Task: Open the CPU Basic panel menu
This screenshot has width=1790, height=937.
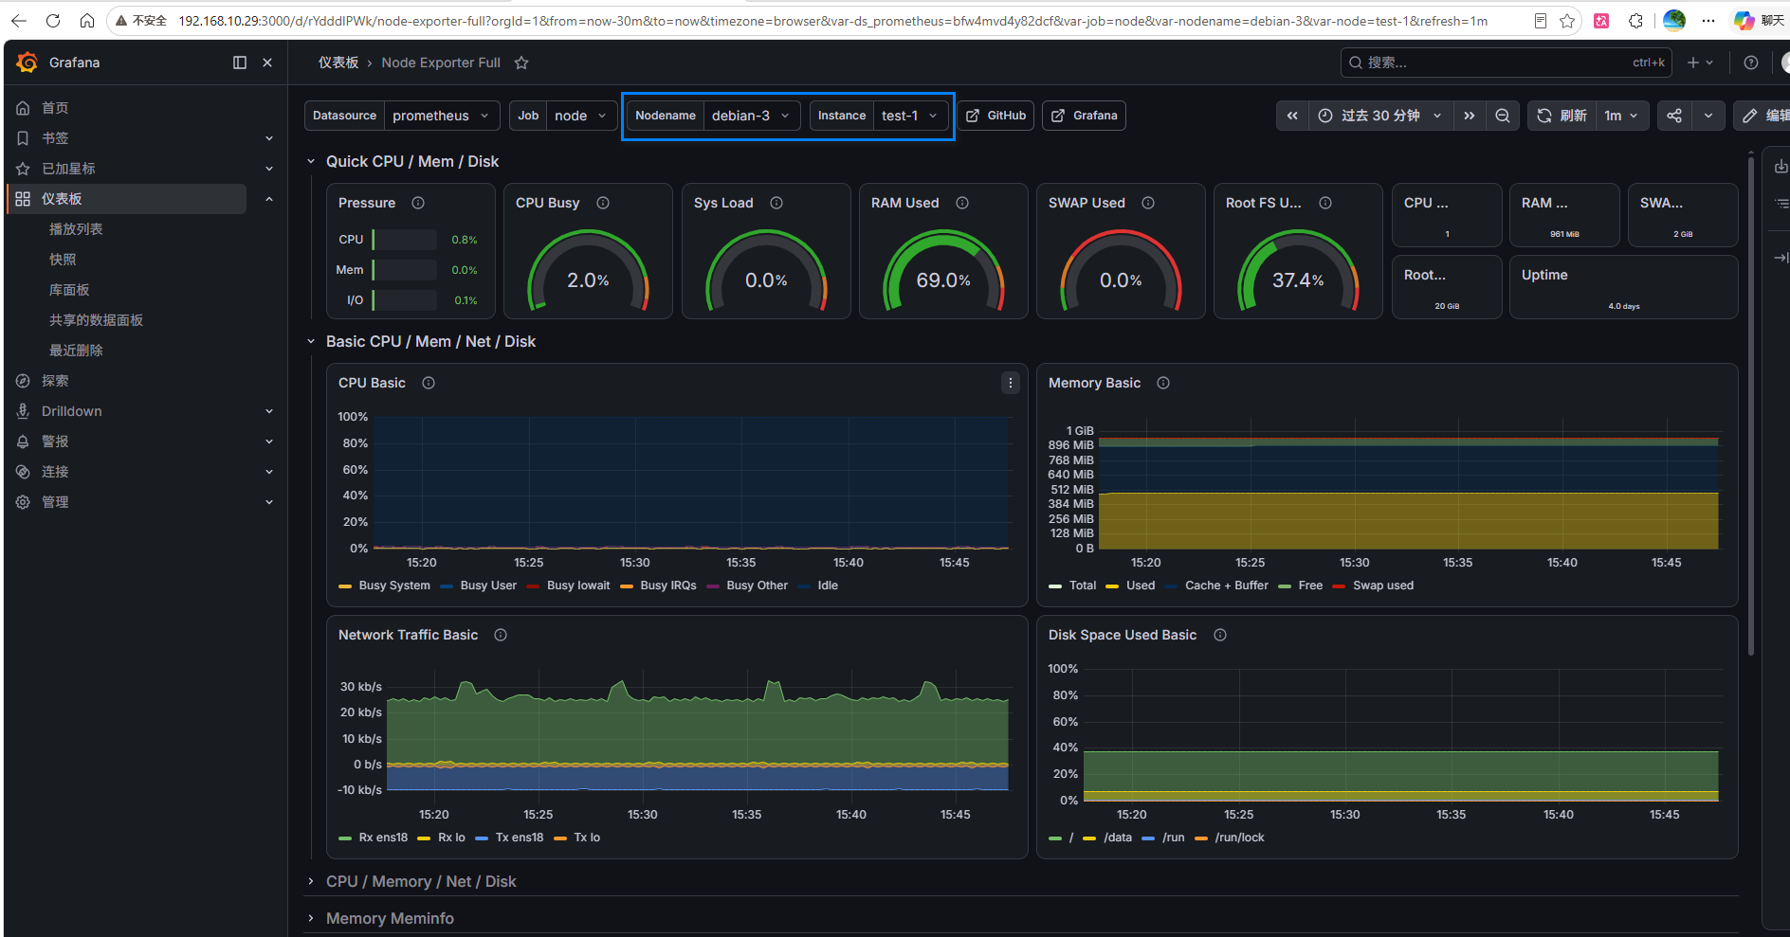Action: pyautogui.click(x=1011, y=383)
